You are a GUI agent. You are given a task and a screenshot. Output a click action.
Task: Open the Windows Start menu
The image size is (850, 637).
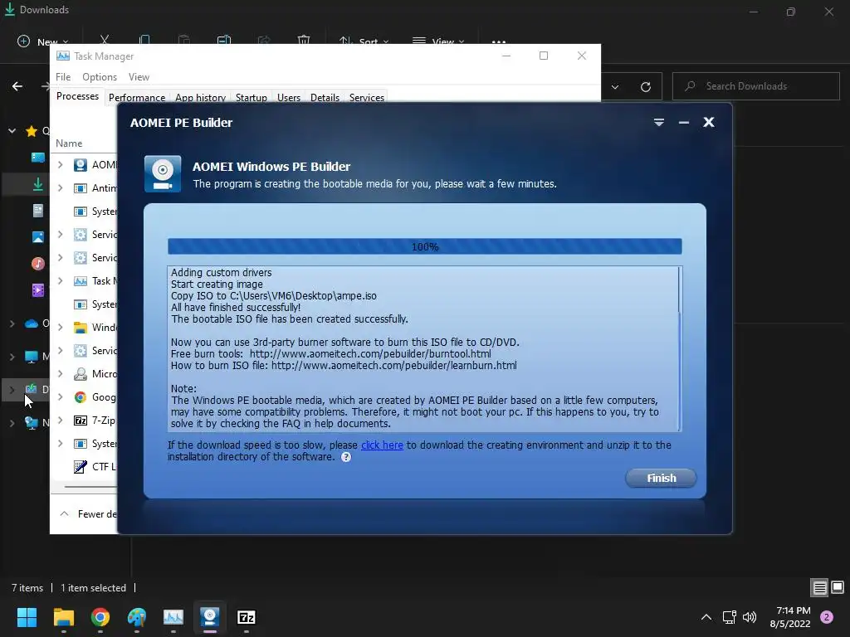27,617
